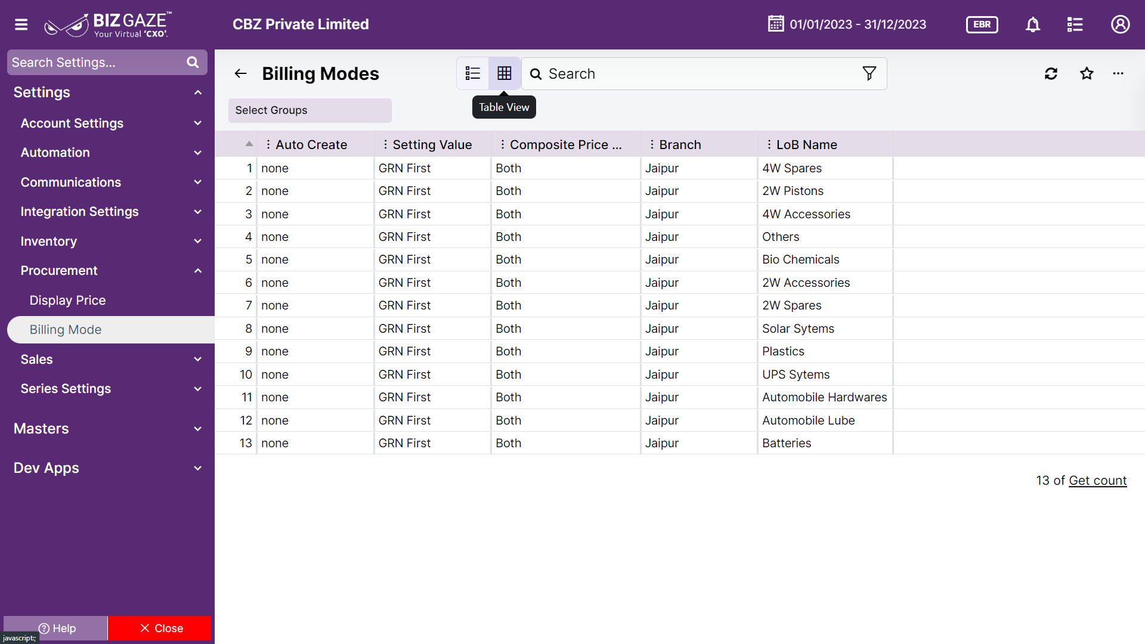Viewport: 1145px width, 644px height.
Task: Select the 2W Spares row
Action: pos(680,305)
